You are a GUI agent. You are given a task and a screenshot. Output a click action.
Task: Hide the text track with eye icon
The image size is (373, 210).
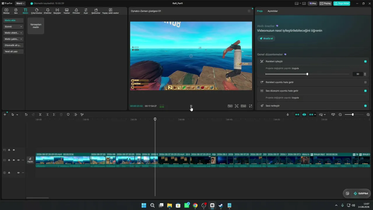[x=14, y=150]
